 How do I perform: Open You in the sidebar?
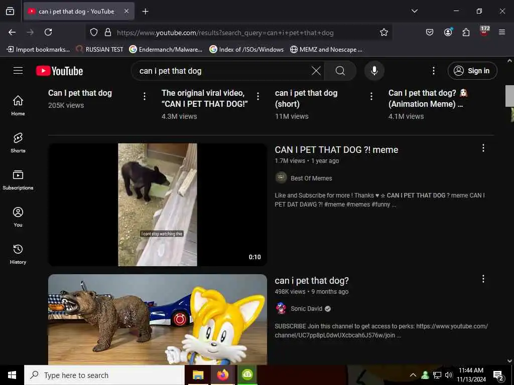18,217
